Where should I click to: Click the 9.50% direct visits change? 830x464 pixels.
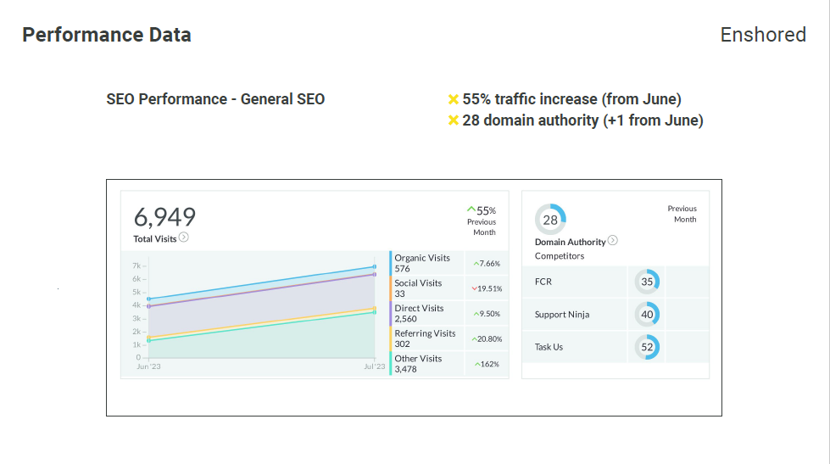tap(490, 314)
